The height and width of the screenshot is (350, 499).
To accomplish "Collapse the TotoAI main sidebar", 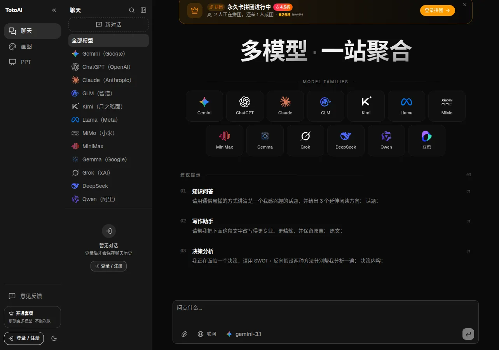I will coord(54,10).
